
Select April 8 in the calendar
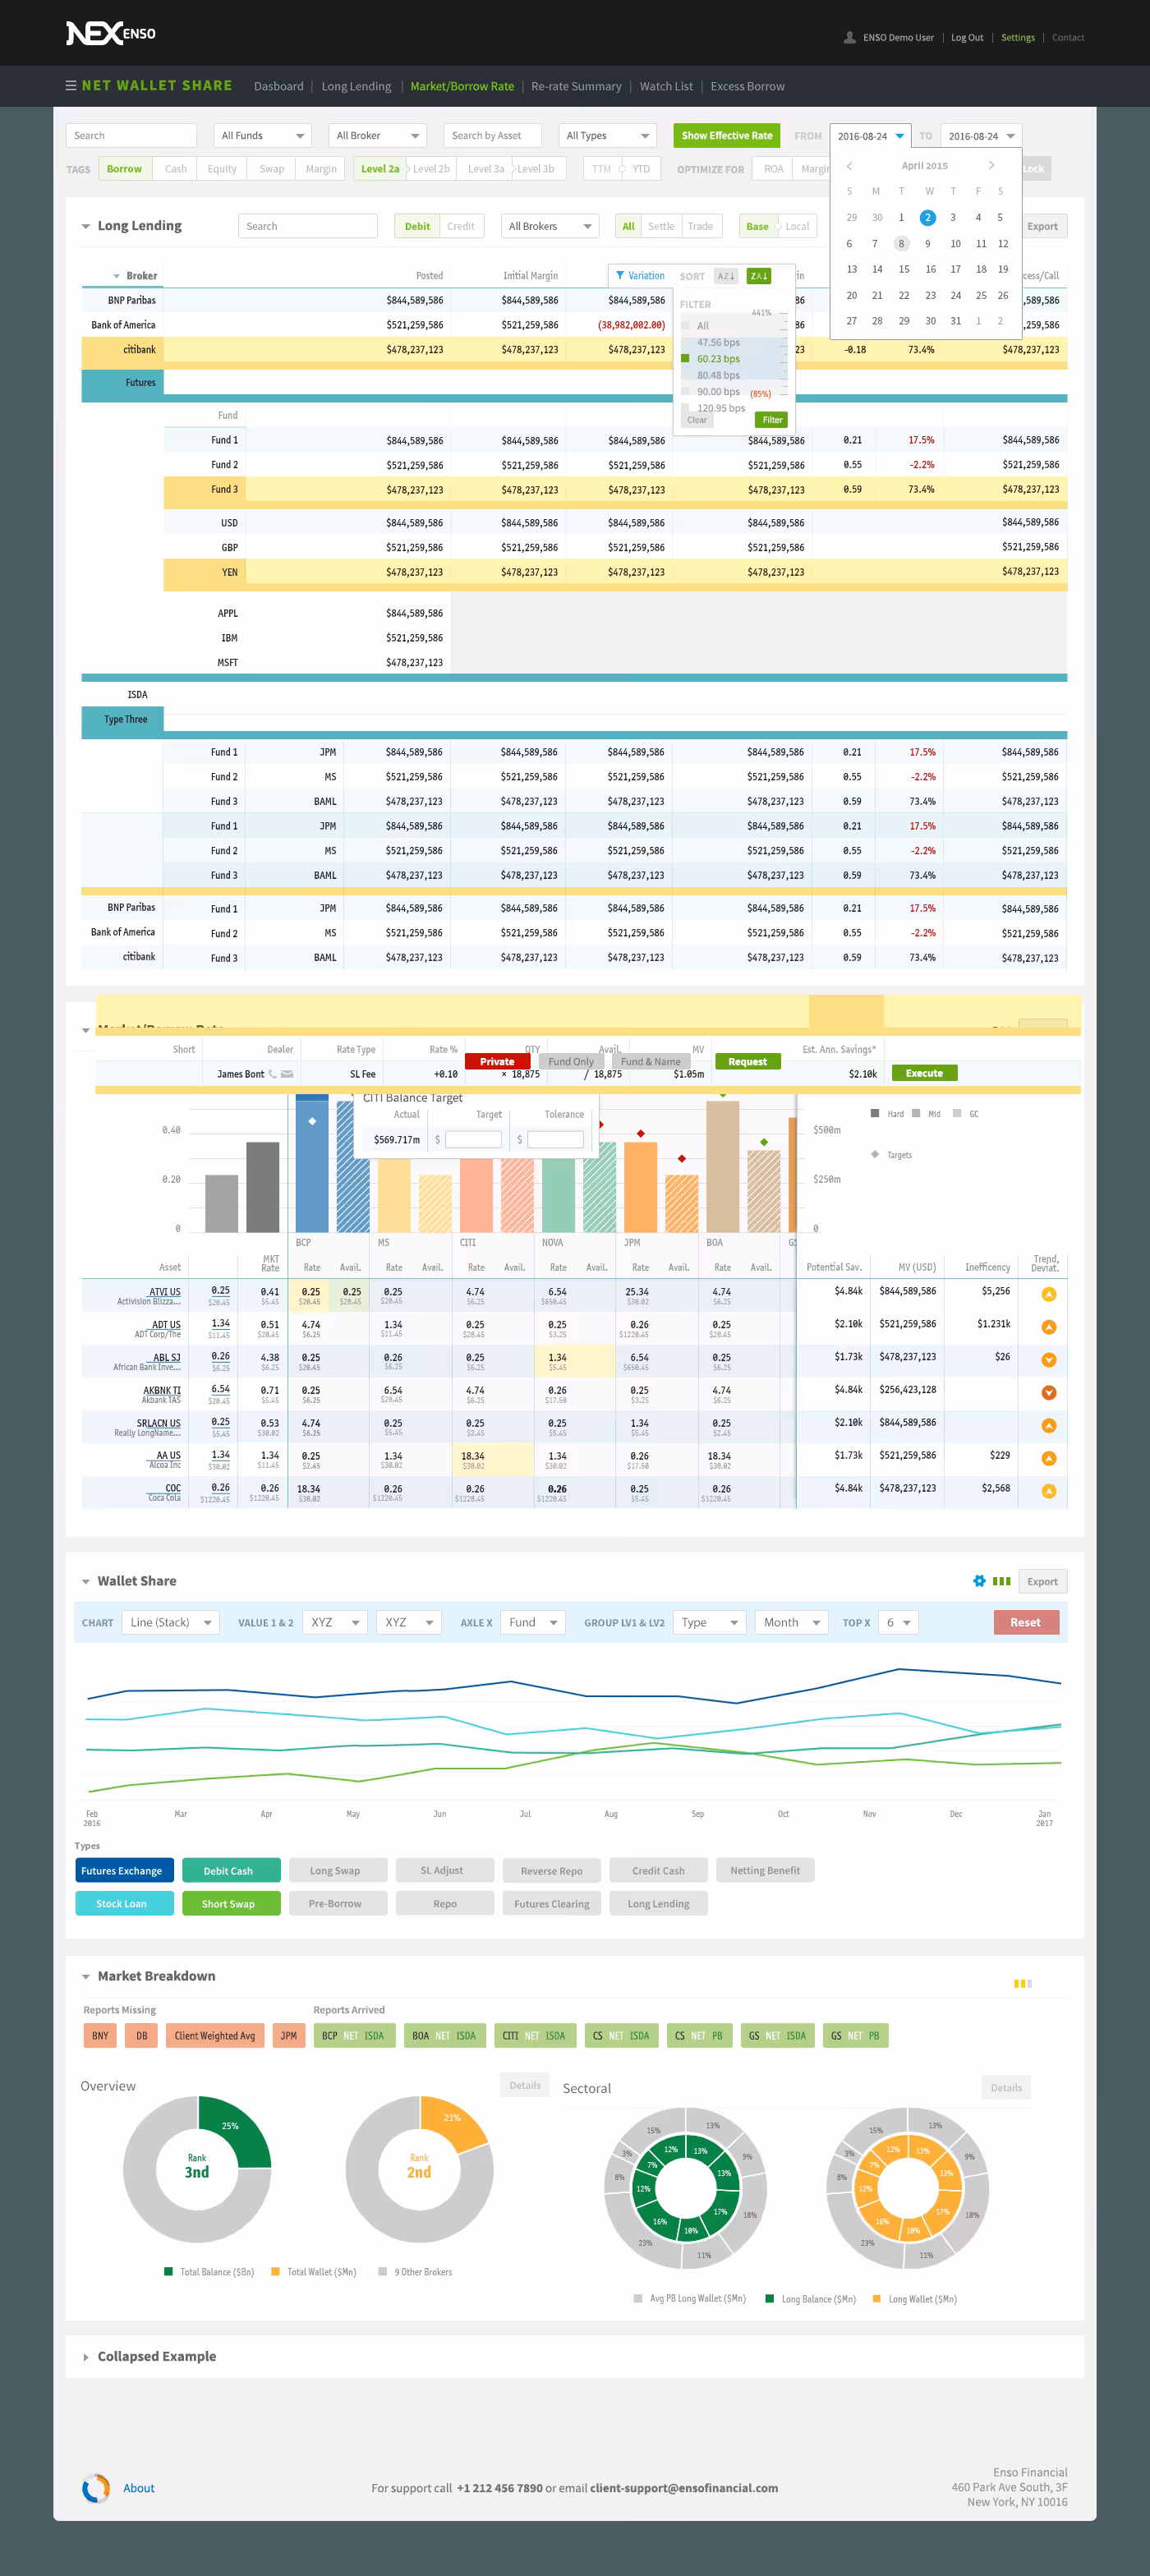pos(901,243)
